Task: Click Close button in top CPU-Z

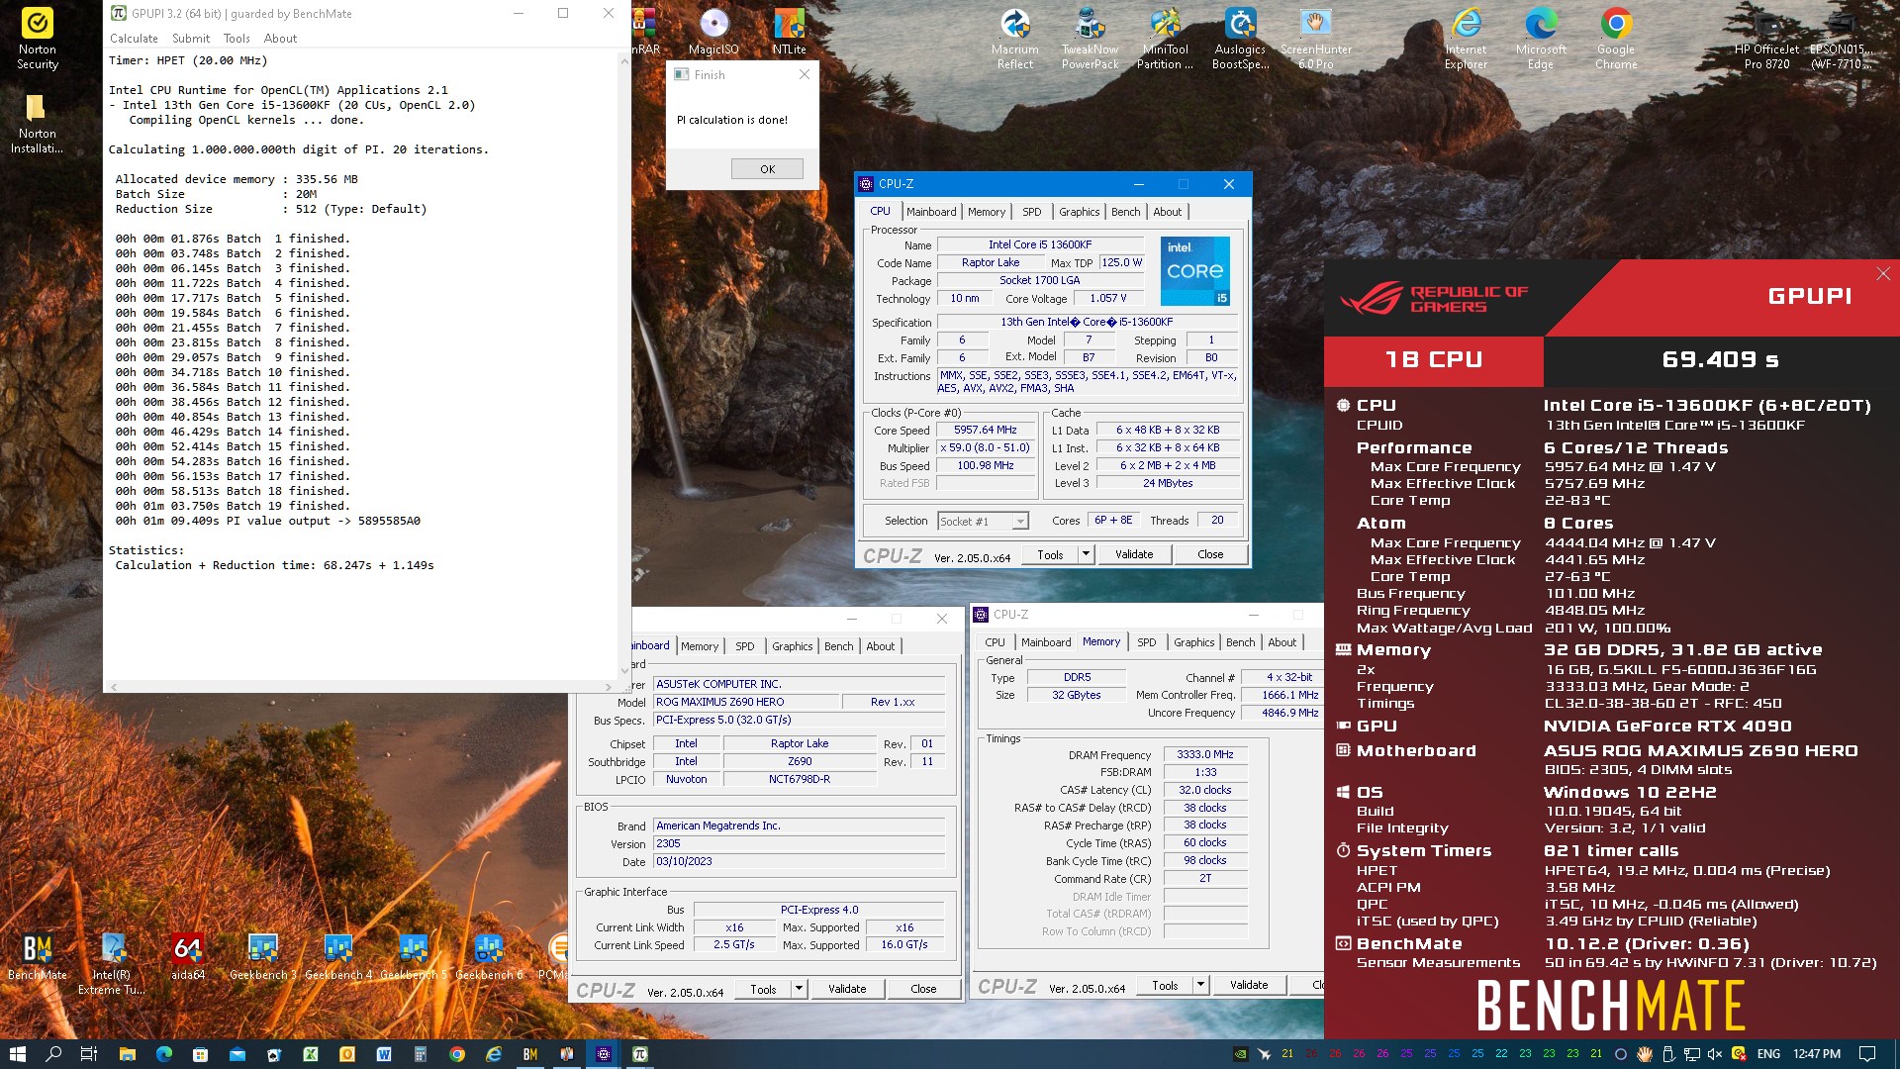Action: [1210, 554]
